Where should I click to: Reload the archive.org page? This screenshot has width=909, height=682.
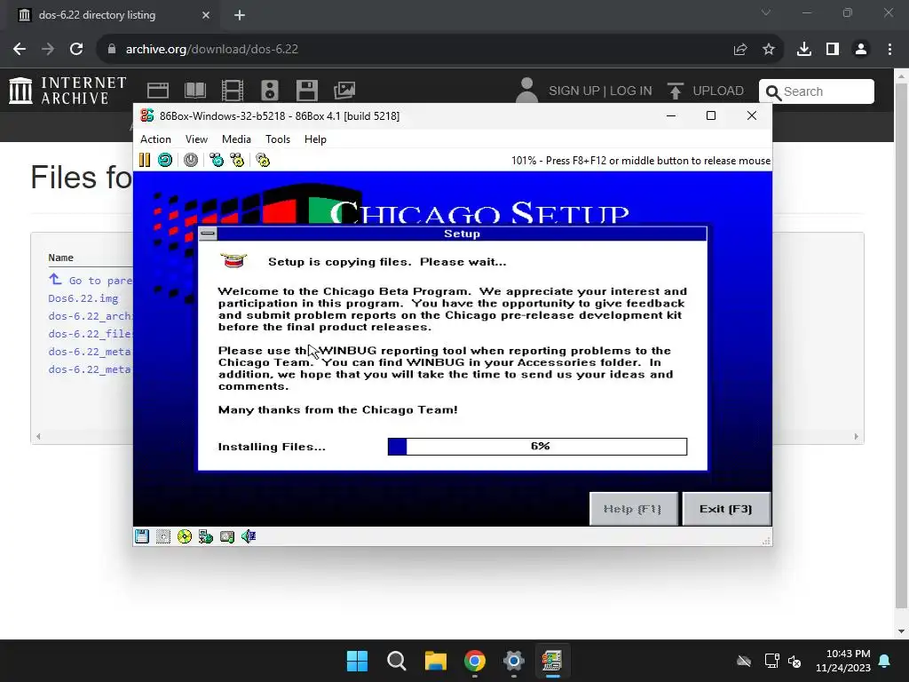coord(76,50)
